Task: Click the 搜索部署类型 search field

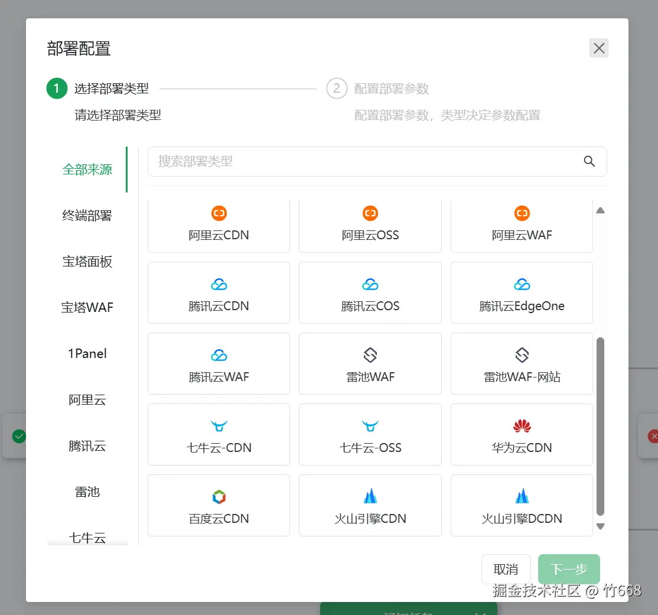Action: click(x=377, y=162)
